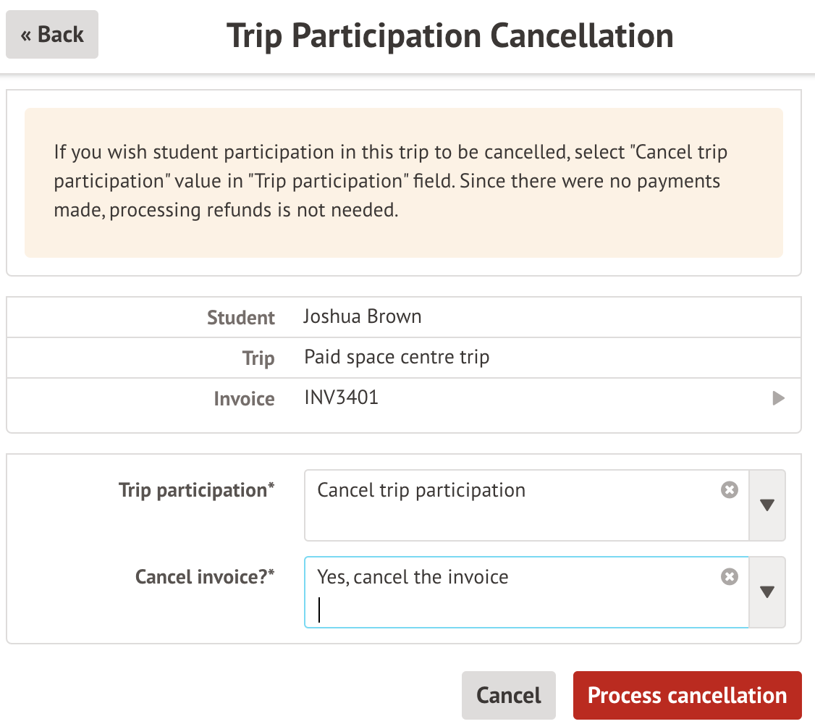815x724 pixels.
Task: Select the INV3401 invoice number
Action: [x=341, y=397]
